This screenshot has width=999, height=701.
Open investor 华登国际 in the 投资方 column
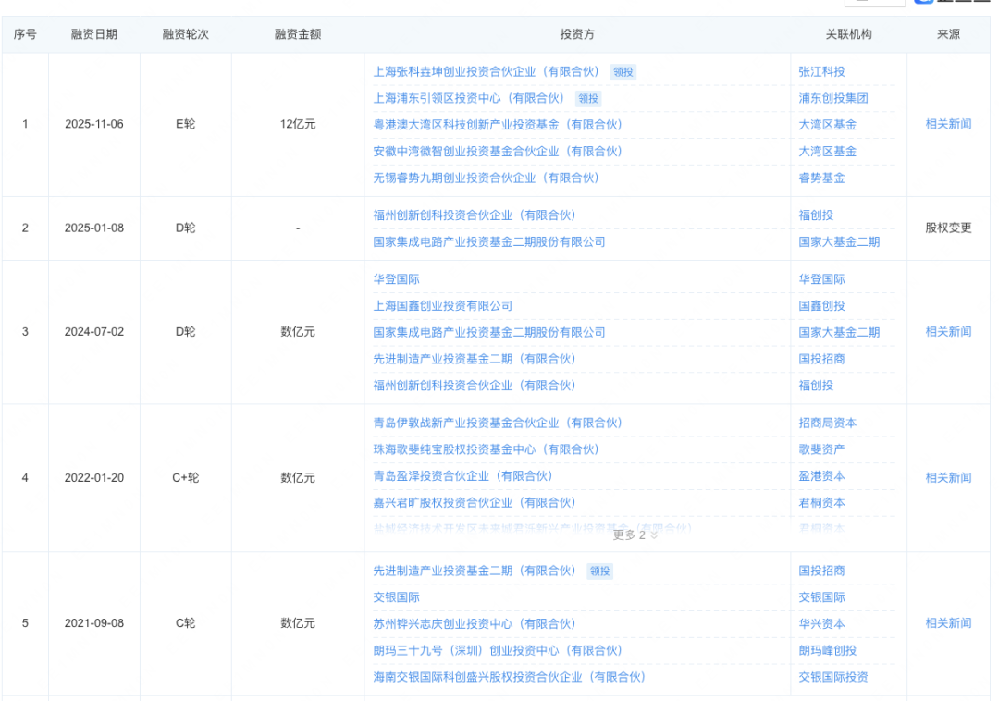click(396, 279)
